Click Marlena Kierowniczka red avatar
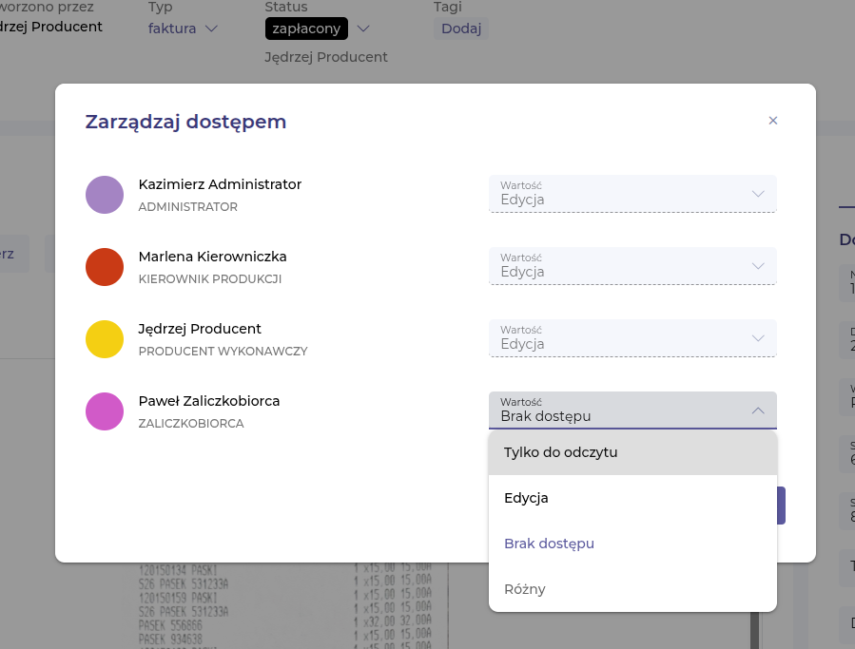This screenshot has width=855, height=649. click(105, 267)
